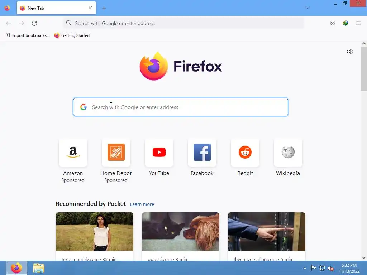The height and width of the screenshot is (275, 367).
Task: Click the Sponsored label under Home Depot
Action: tap(116, 180)
